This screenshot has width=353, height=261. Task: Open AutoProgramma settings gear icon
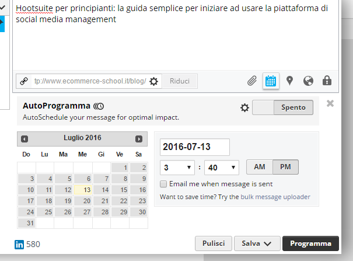[x=245, y=107]
